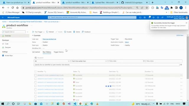Open the Azure portal hamburger menu
Image resolution: width=189 pixels, height=106 pixels.
[3, 17]
